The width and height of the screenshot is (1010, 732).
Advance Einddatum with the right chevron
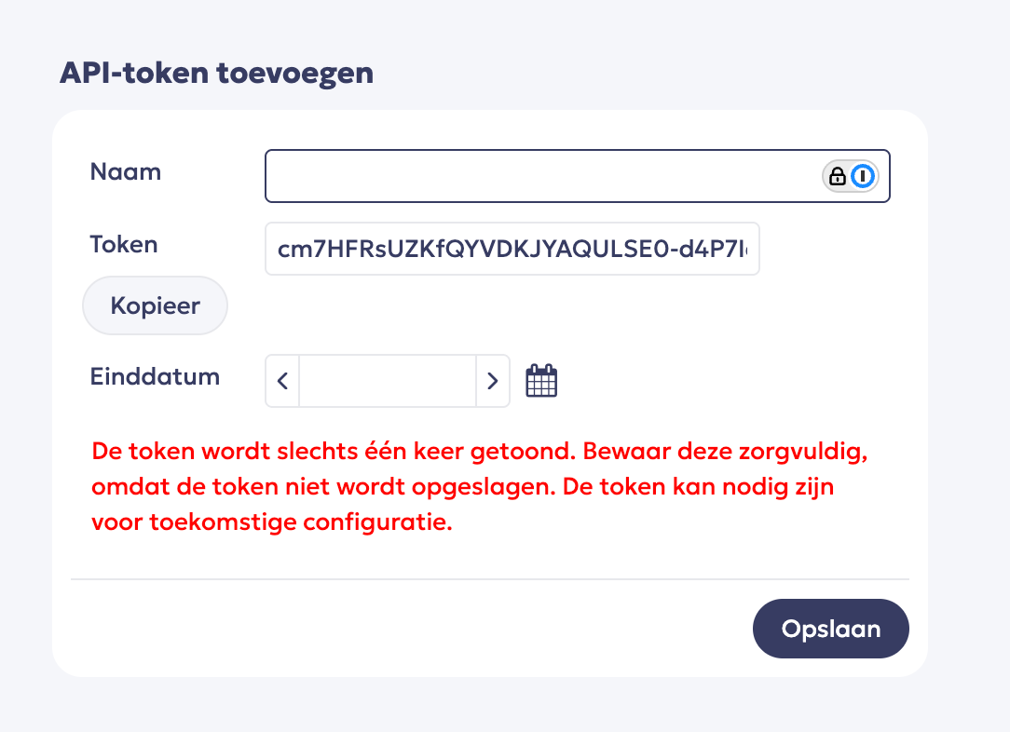pyautogui.click(x=493, y=381)
